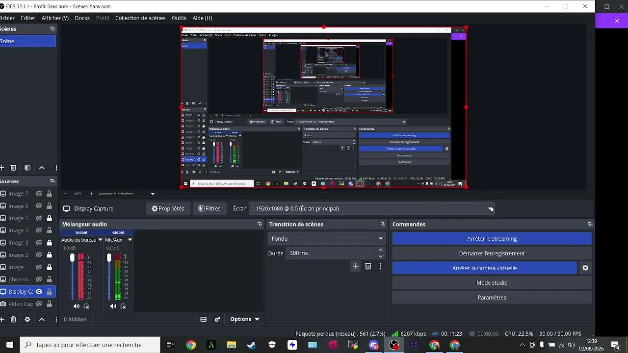
Task: Open virtual camera settings gear
Action: (x=585, y=268)
